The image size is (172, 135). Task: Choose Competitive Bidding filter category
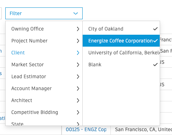pos(44,112)
